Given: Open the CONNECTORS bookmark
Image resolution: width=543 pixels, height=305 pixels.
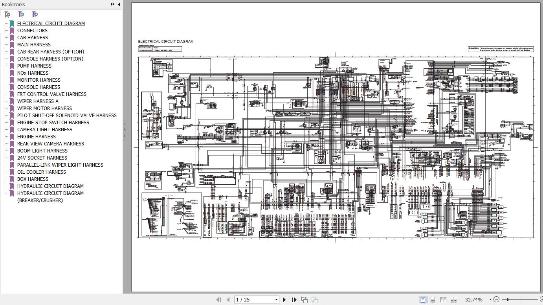Looking at the screenshot, I should point(32,30).
